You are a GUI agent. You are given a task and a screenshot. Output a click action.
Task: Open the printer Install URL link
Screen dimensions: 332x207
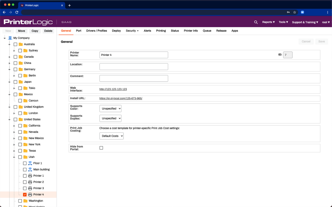[x=121, y=98]
